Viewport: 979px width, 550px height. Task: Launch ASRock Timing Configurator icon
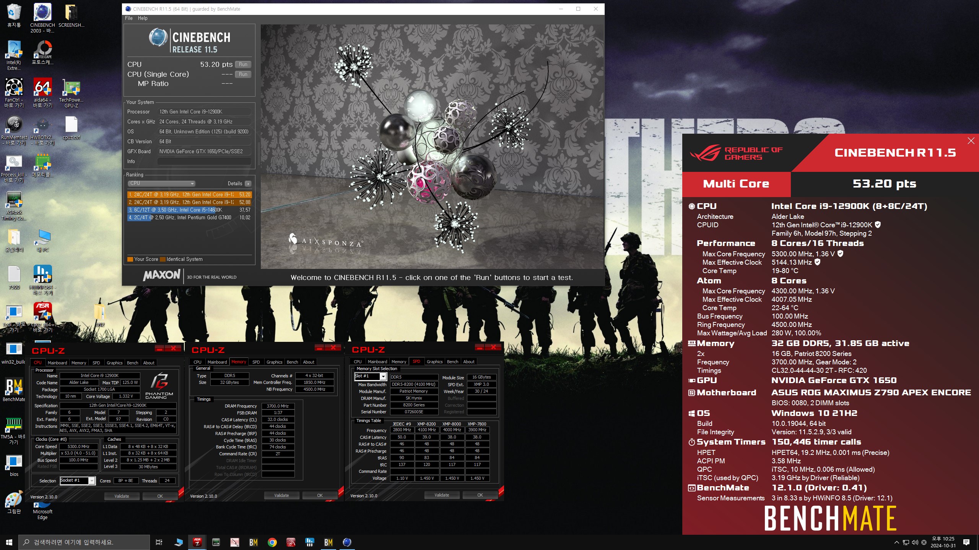click(14, 205)
